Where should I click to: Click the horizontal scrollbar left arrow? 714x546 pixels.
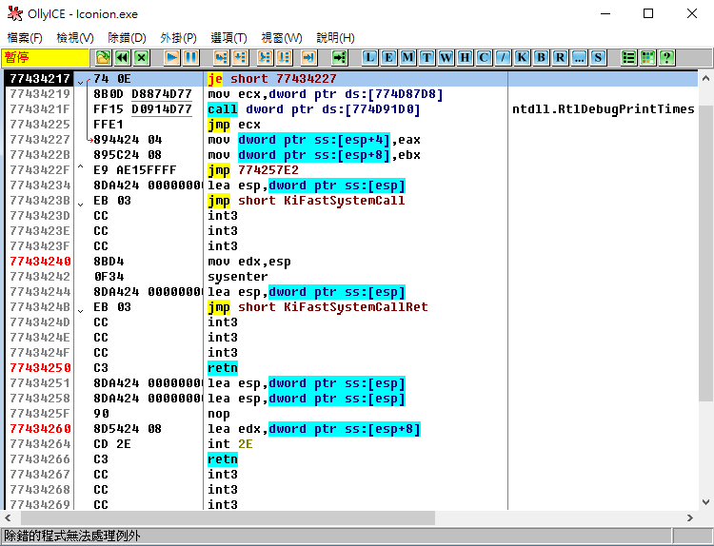coord(8,517)
